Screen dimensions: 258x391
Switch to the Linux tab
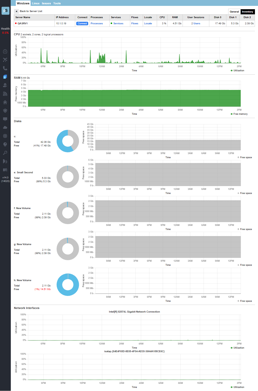coord(36,3)
